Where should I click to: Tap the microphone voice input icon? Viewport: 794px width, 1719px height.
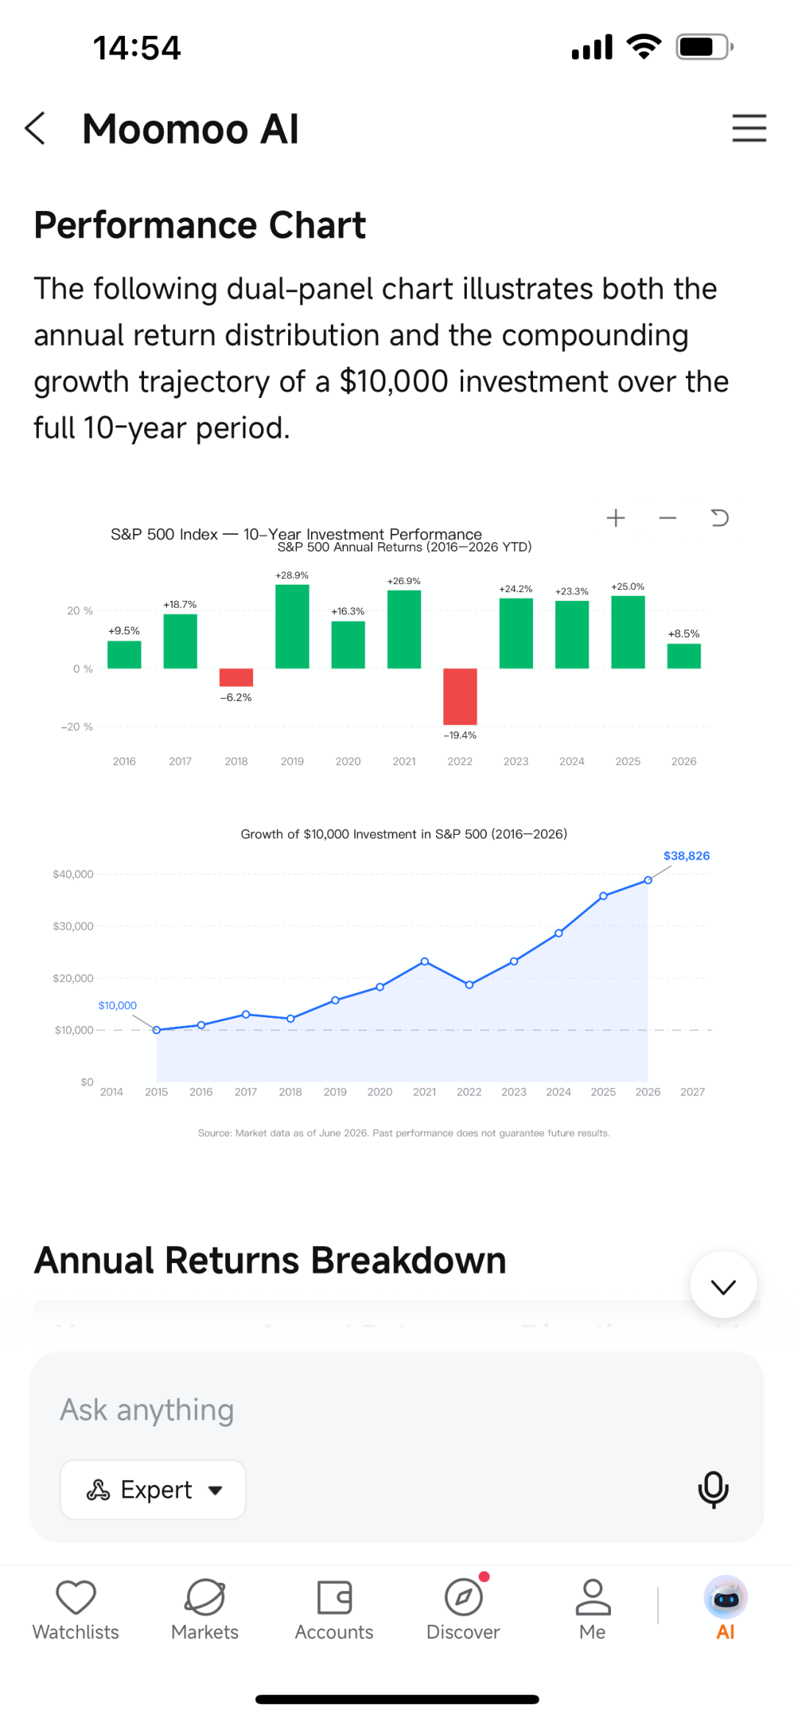coord(712,1490)
